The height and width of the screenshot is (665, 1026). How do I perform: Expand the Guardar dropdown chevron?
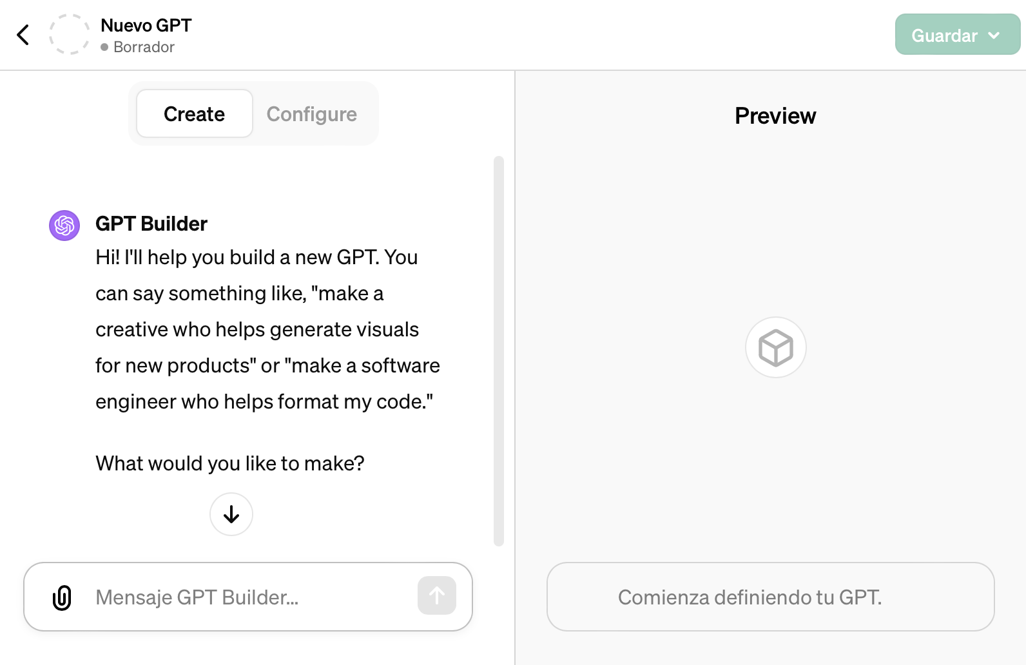(994, 35)
